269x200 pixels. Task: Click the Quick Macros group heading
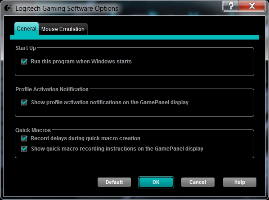tap(33, 130)
